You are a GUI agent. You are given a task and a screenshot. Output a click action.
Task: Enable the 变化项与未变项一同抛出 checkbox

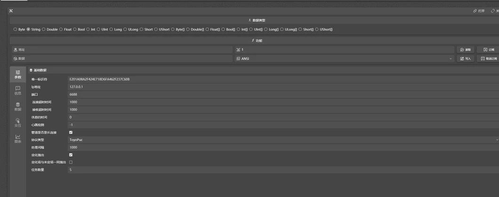[x=71, y=162]
